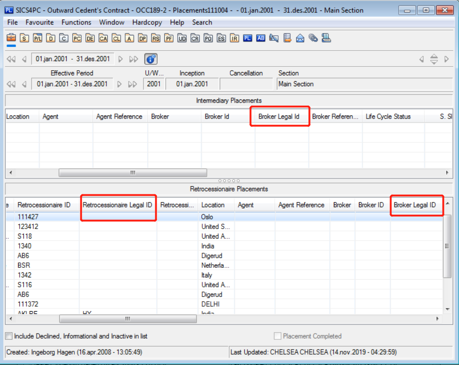Click the blue AB toolbar icon
The width and height of the screenshot is (459, 365).
click(x=261, y=38)
